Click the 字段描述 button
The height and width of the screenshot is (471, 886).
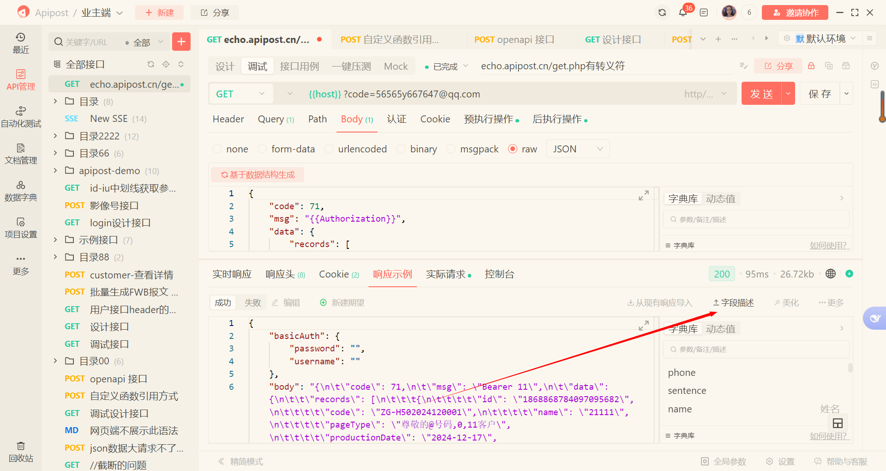click(x=733, y=302)
